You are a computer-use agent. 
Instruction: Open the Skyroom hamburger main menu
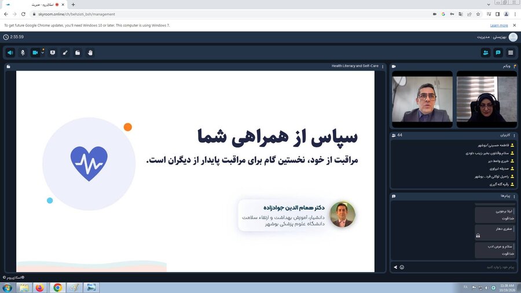click(511, 53)
